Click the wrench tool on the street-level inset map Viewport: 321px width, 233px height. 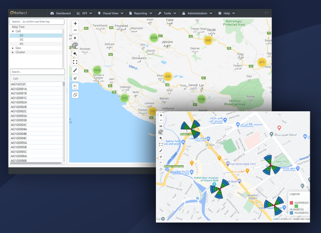pyautogui.click(x=161, y=138)
